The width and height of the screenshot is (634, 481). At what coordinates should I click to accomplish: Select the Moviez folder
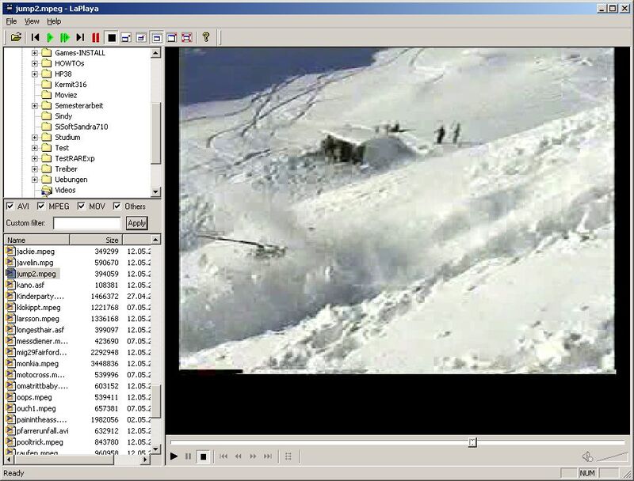pos(66,95)
